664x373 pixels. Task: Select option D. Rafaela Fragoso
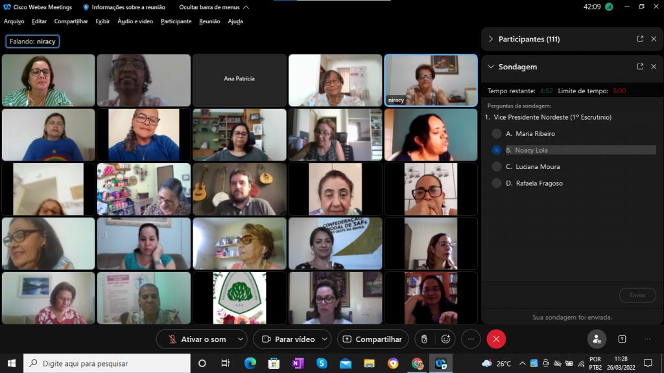[x=497, y=183]
